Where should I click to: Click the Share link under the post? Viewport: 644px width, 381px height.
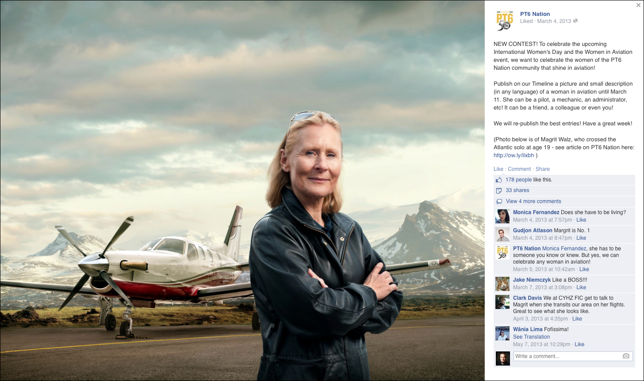tap(543, 169)
